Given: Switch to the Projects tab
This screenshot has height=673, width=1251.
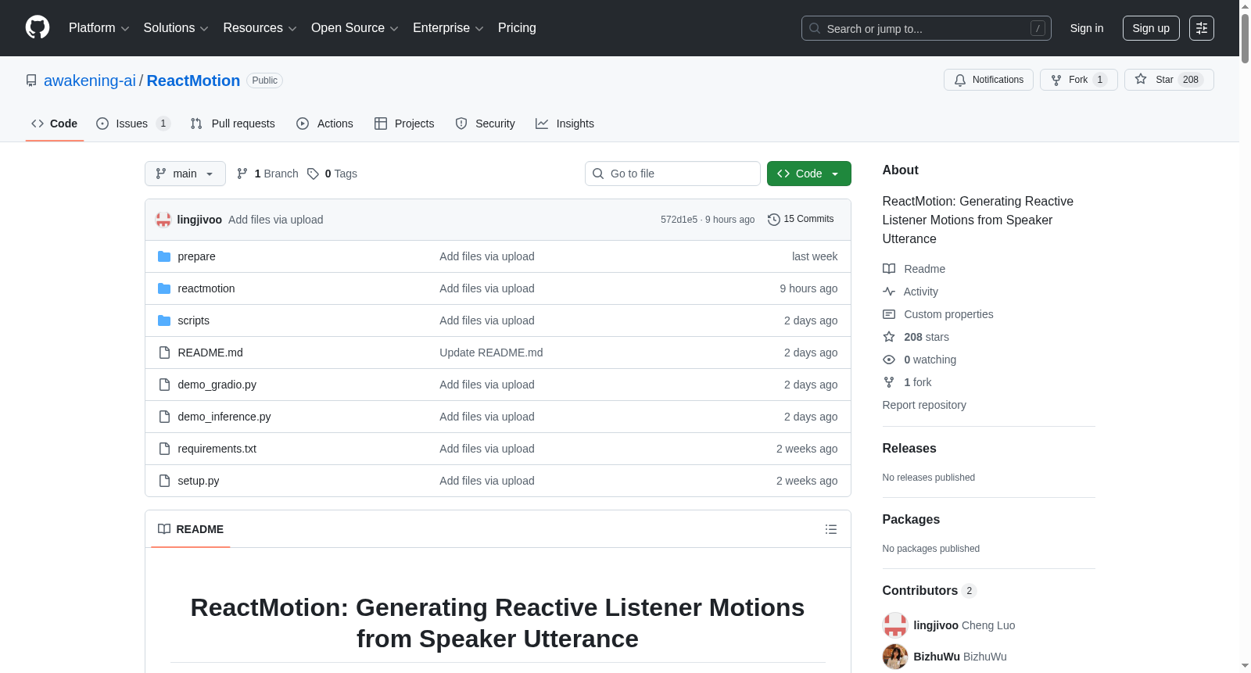Looking at the screenshot, I should (404, 124).
